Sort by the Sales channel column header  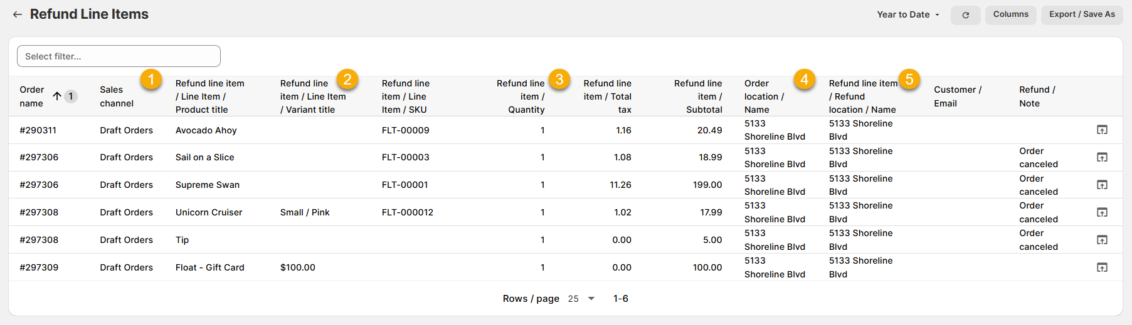pos(117,96)
